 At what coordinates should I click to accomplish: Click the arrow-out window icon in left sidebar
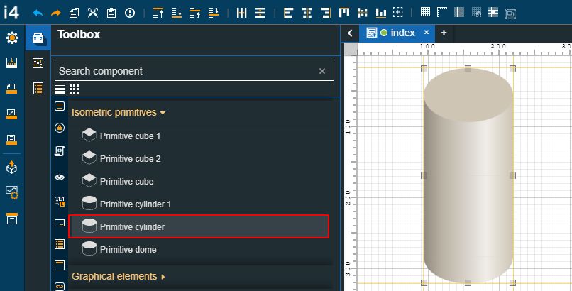click(x=11, y=114)
